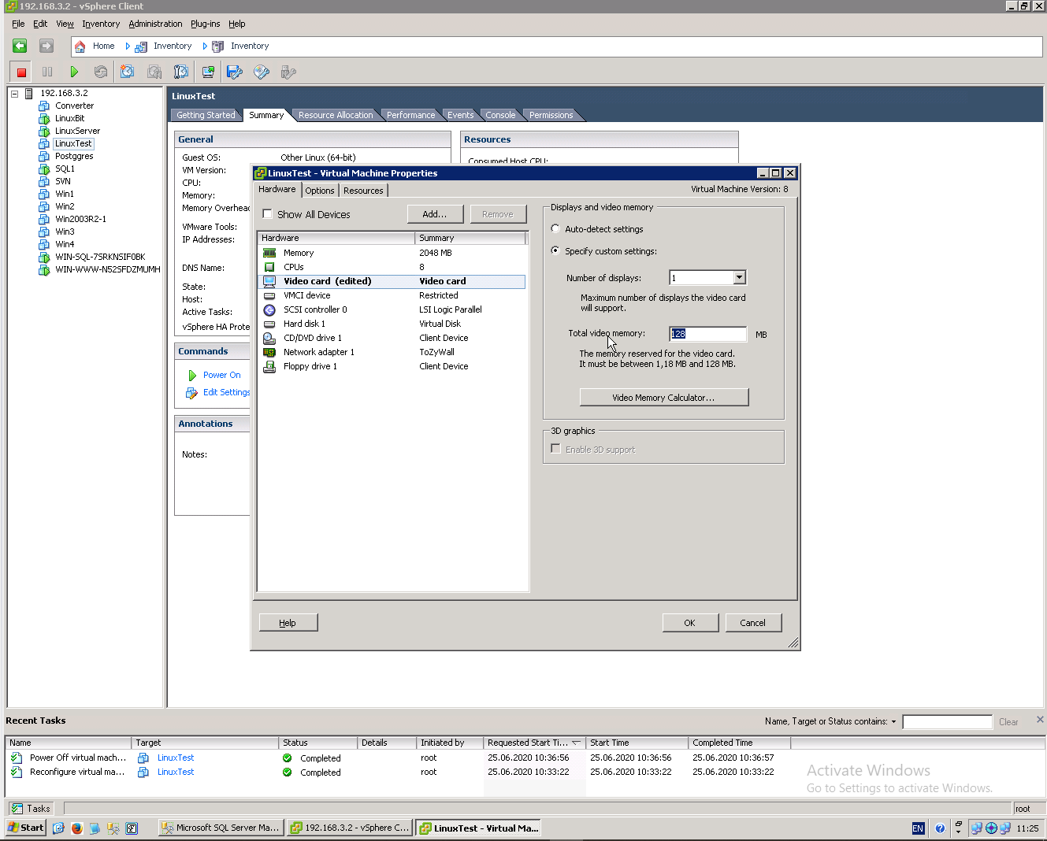Open the Snapshot Manager toolbar icon
The image size is (1047, 841).
(181, 72)
